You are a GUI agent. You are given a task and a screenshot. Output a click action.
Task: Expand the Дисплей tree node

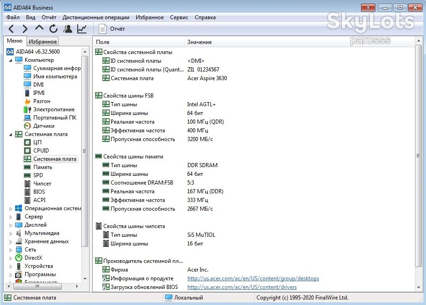[x=11, y=225]
